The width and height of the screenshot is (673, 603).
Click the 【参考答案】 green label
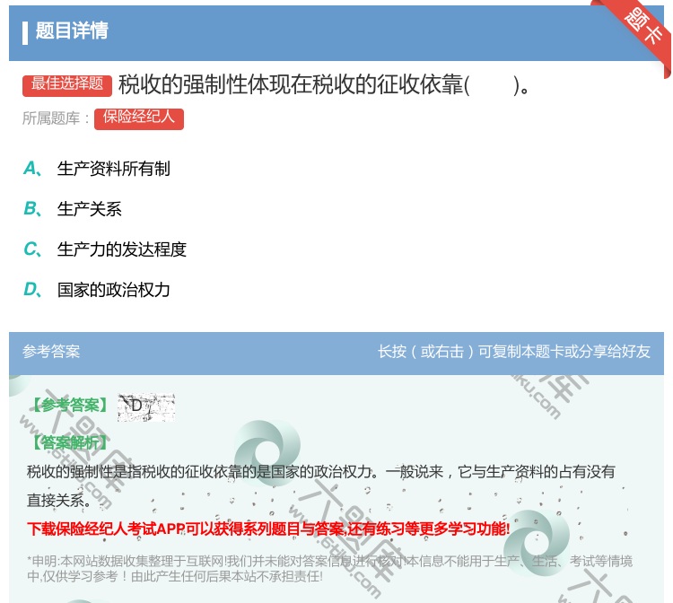pos(70,405)
